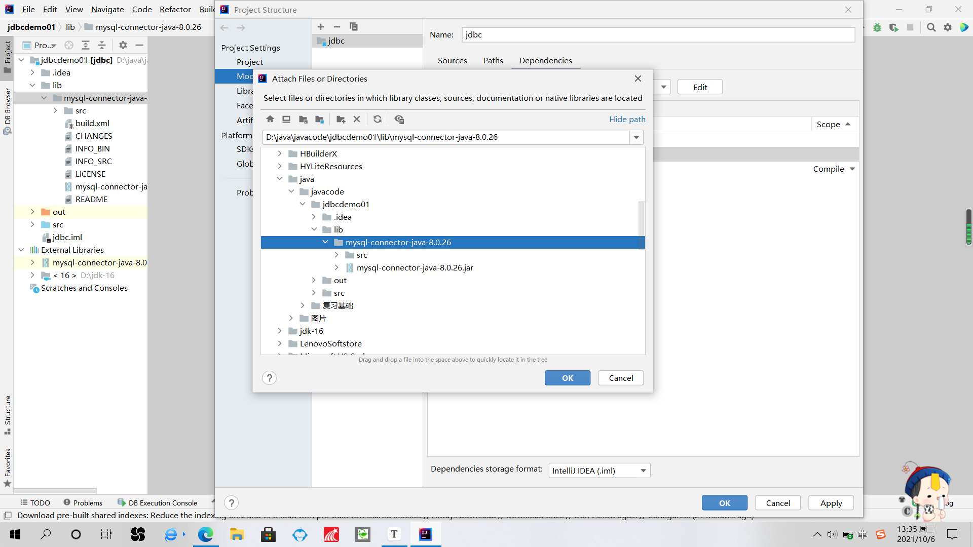The image size is (973, 547).
Task: Click the copy module icon
Action: [354, 27]
